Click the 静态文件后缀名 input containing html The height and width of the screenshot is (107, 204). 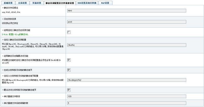click(126, 11)
